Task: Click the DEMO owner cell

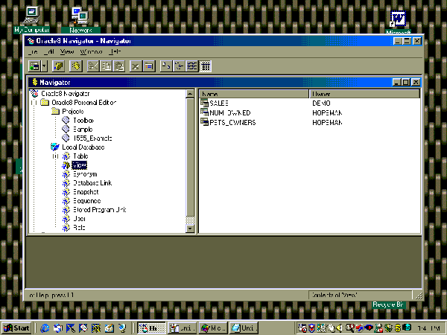Action: coord(321,103)
